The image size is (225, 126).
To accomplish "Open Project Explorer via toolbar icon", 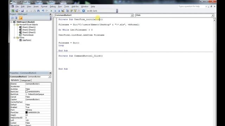I will pos(67,11).
